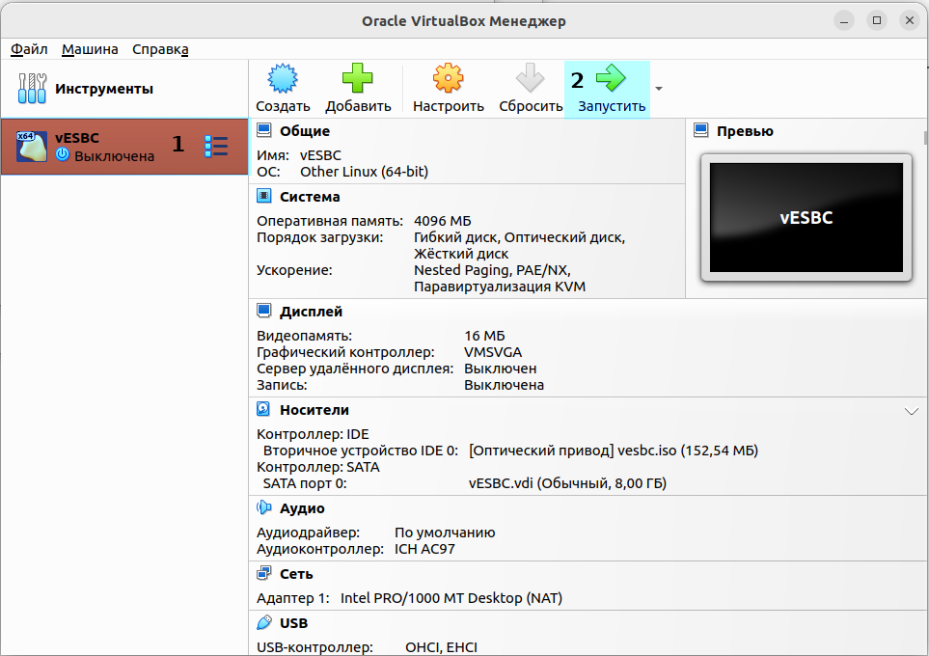
Task: Click the USB section icon
Action: tap(263, 622)
